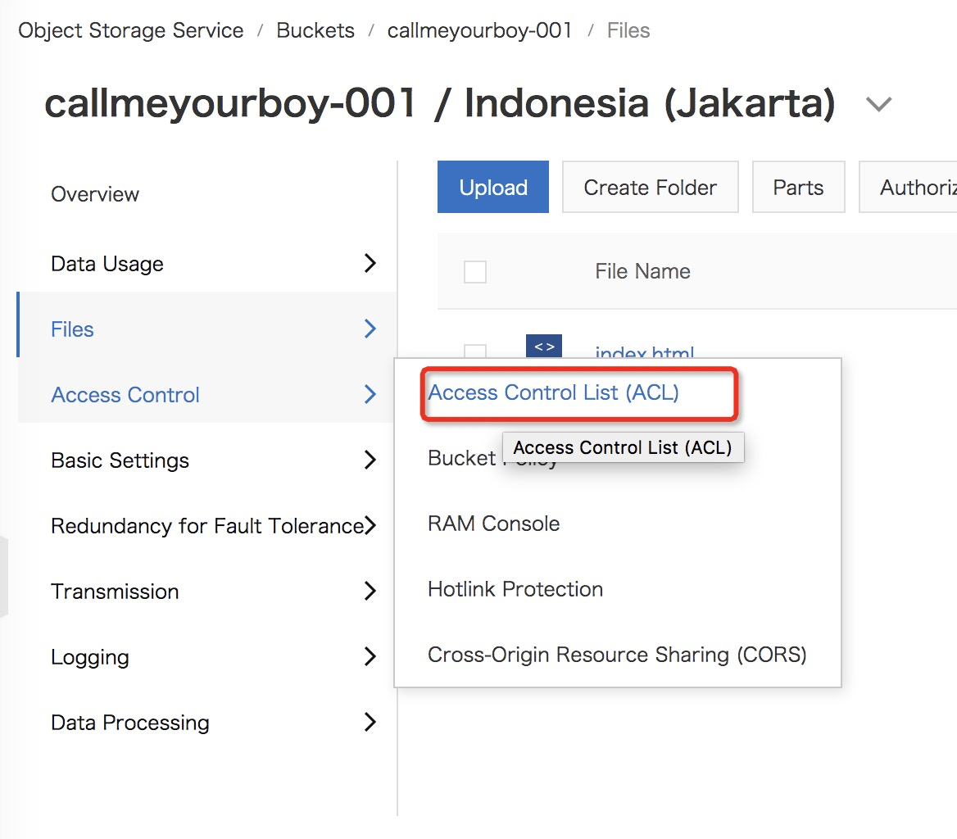Tick the checkbox beside the index.html row
957x839 pixels.
point(475,351)
